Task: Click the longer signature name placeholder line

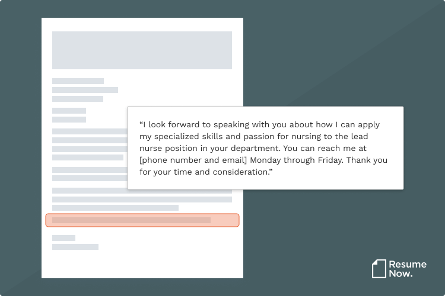Action: [75, 247]
